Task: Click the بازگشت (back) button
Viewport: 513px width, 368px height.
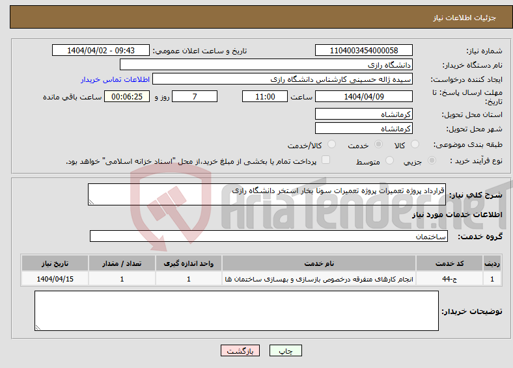Action: (x=240, y=350)
